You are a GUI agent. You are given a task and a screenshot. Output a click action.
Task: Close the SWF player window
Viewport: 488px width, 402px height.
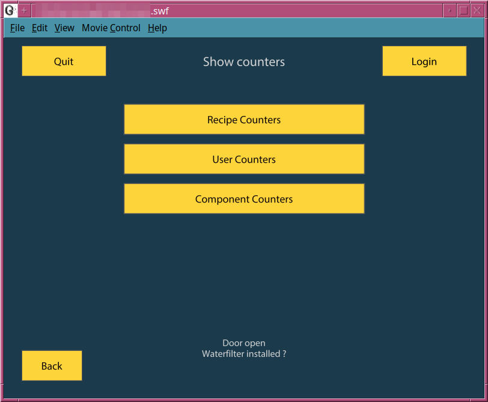[x=477, y=10]
